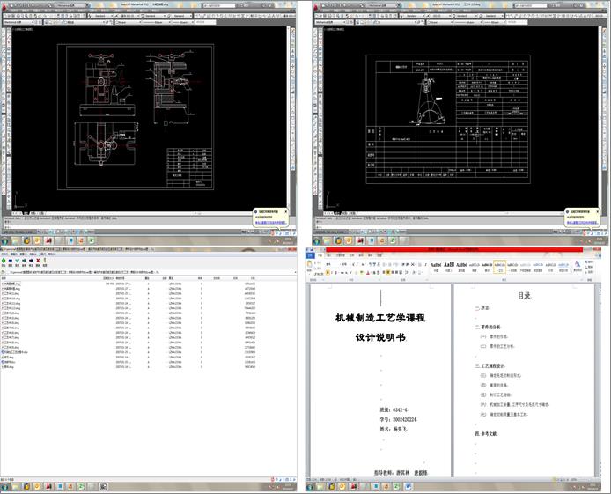
Task: Toggle center alignment in Word paragraph group
Action: pos(388,272)
